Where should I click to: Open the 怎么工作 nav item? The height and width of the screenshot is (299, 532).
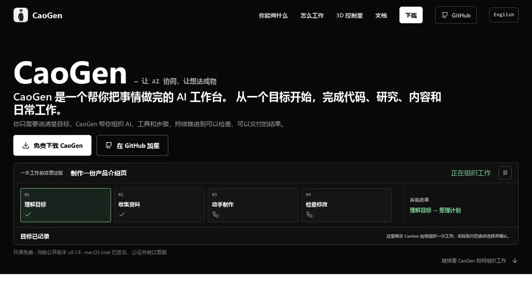click(312, 15)
